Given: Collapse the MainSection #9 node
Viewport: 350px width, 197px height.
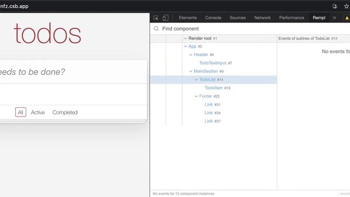Looking at the screenshot, I should (191, 71).
